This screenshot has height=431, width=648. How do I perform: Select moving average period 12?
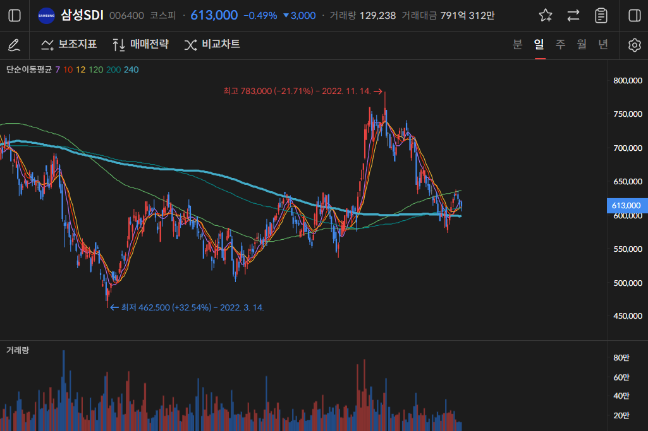pos(80,69)
